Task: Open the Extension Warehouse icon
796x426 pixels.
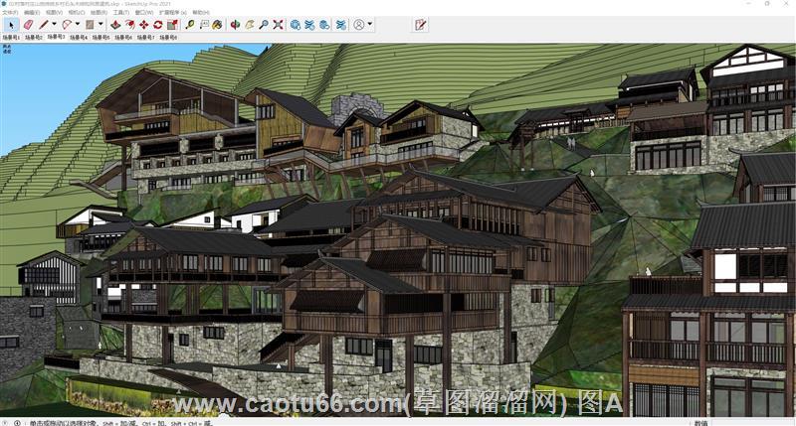Action: pyautogui.click(x=309, y=24)
